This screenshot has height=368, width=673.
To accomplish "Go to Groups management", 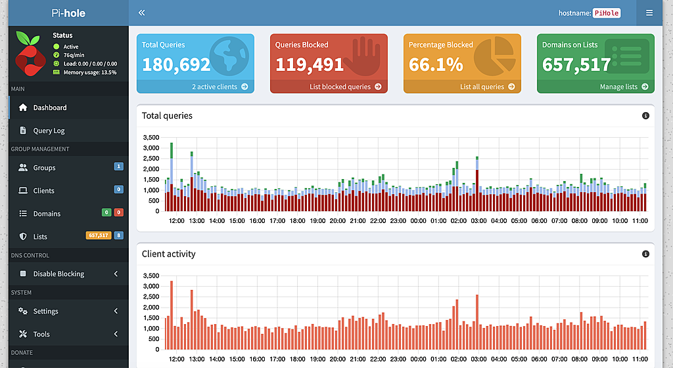I will (x=68, y=167).
